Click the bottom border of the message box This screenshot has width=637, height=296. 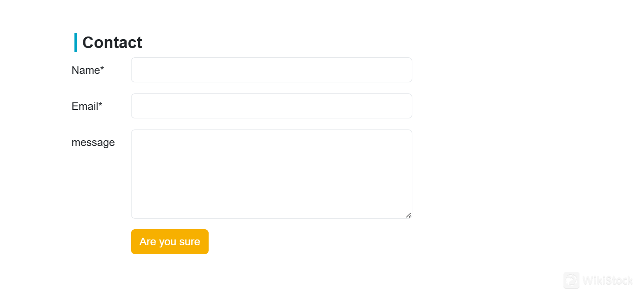(x=271, y=218)
